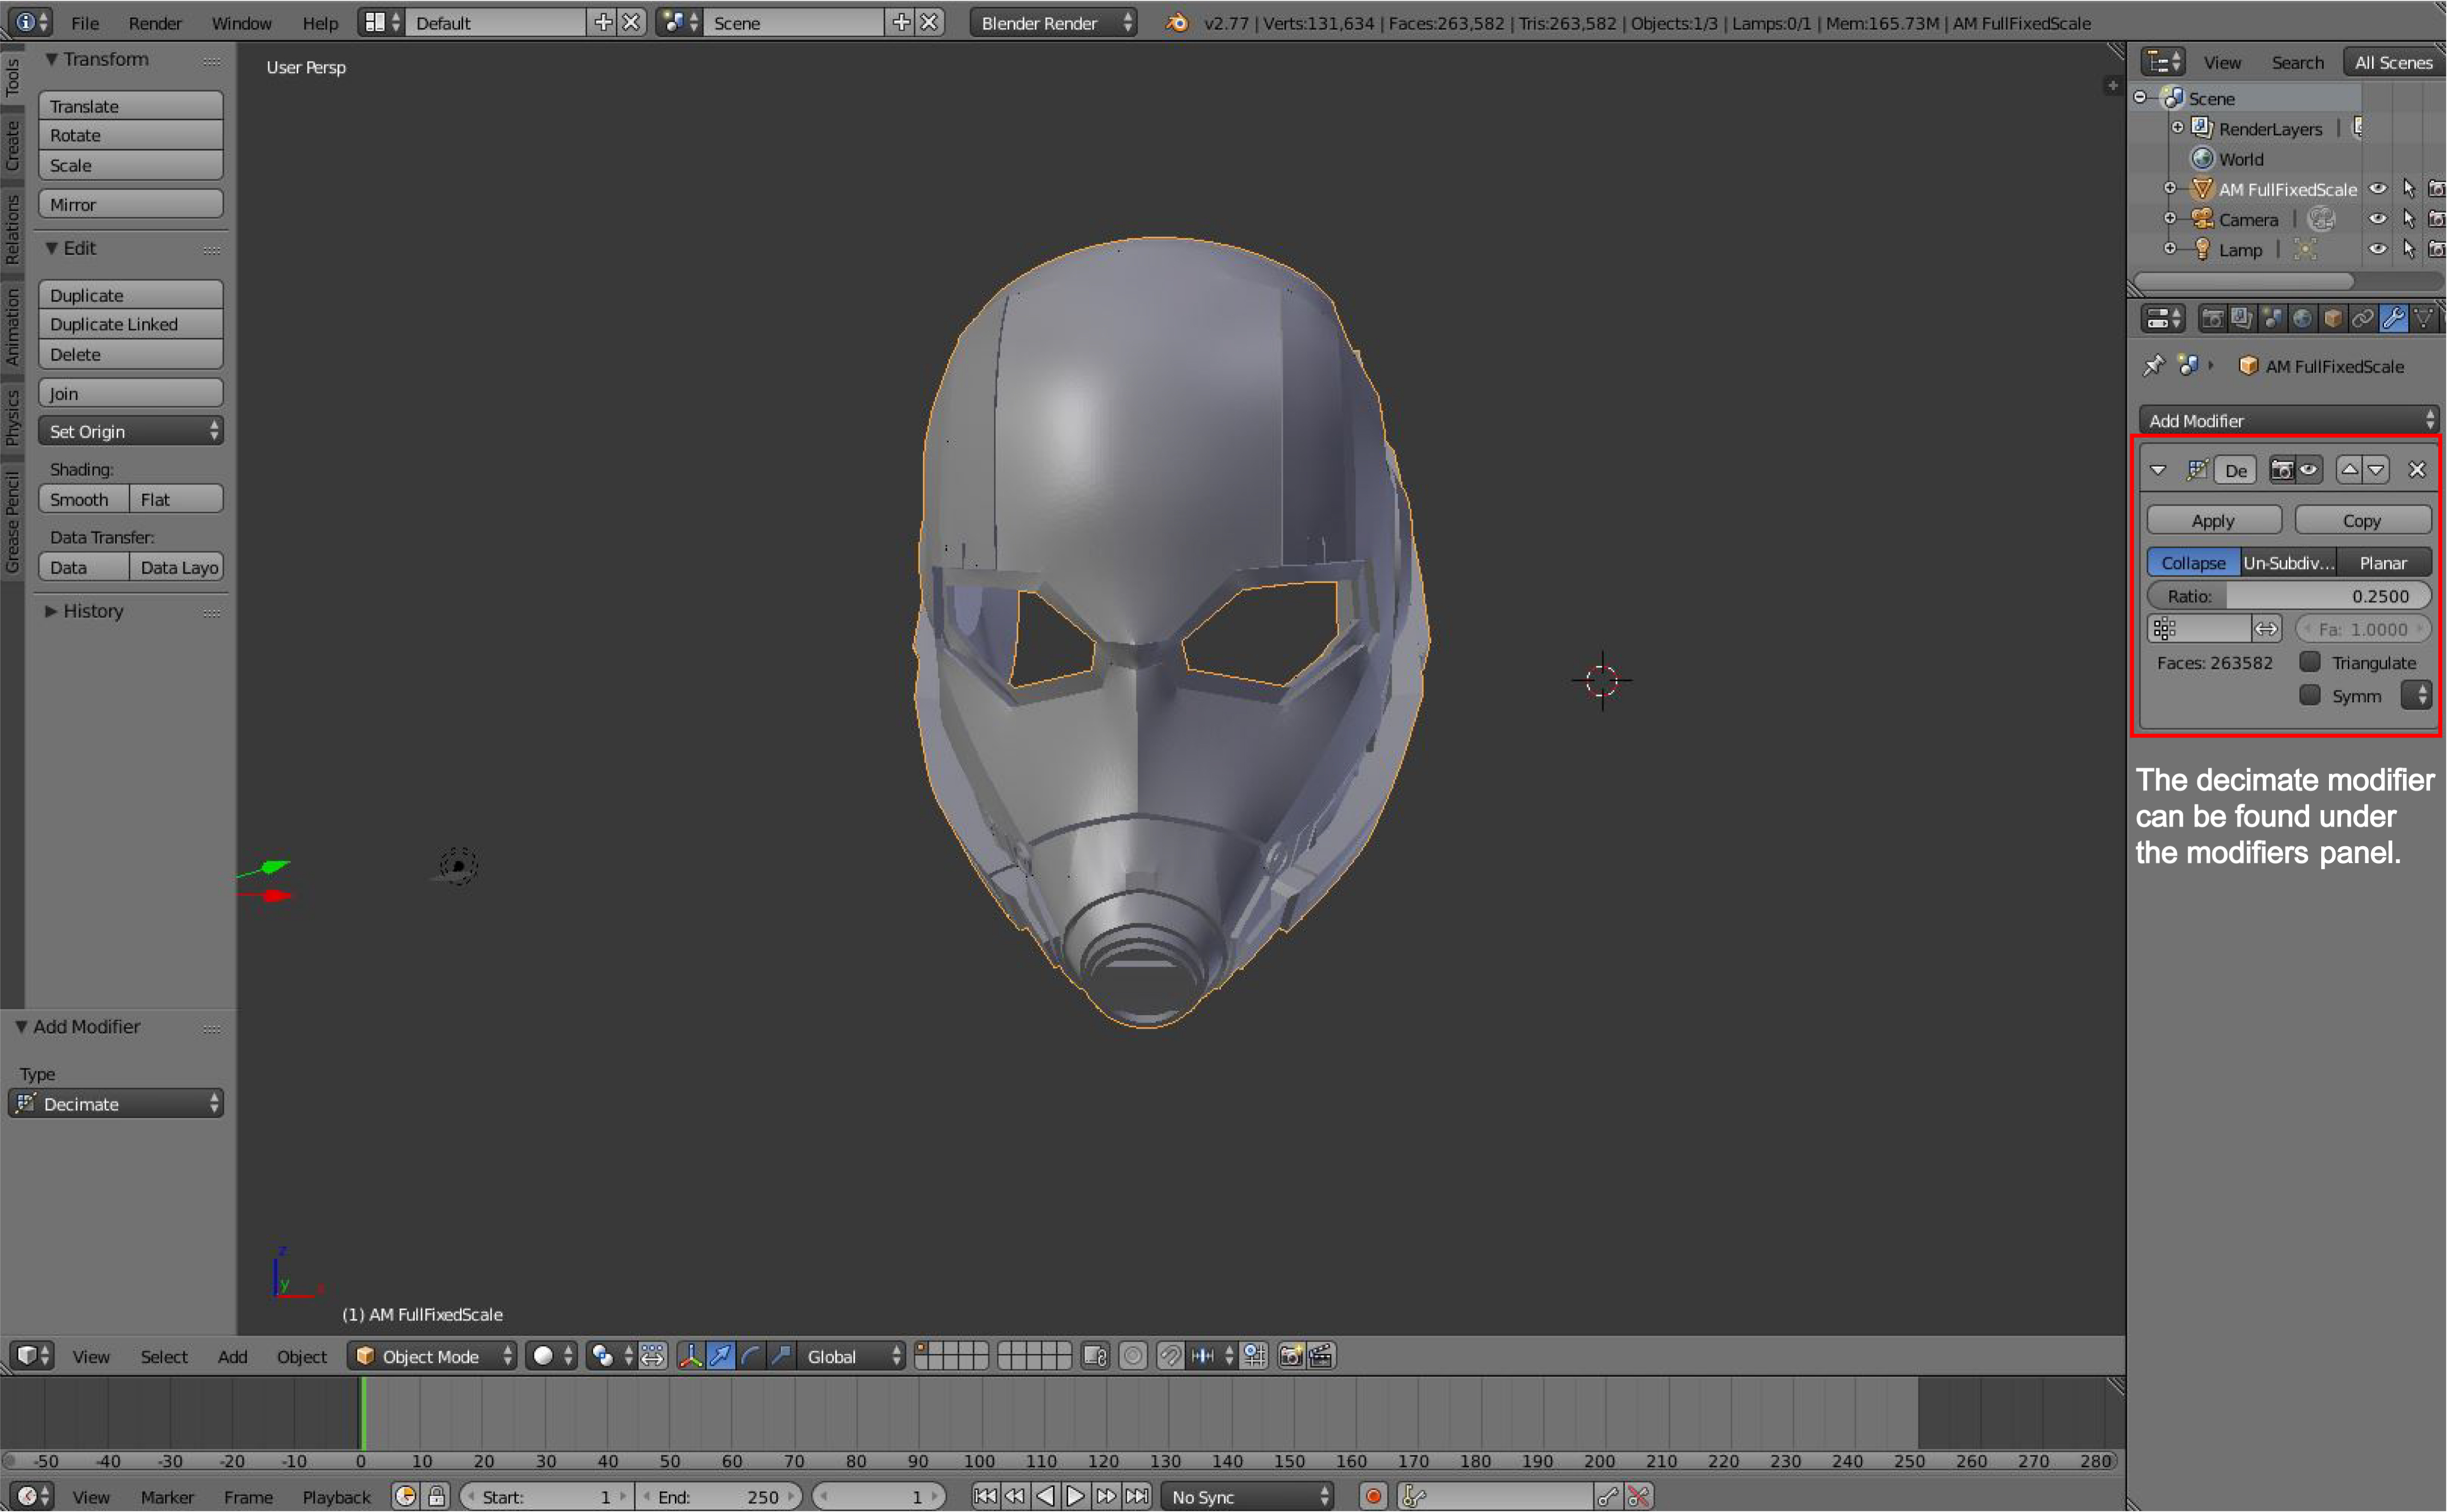Hide the Lamp object in outliner
2447x1512 pixels.
tap(2378, 249)
